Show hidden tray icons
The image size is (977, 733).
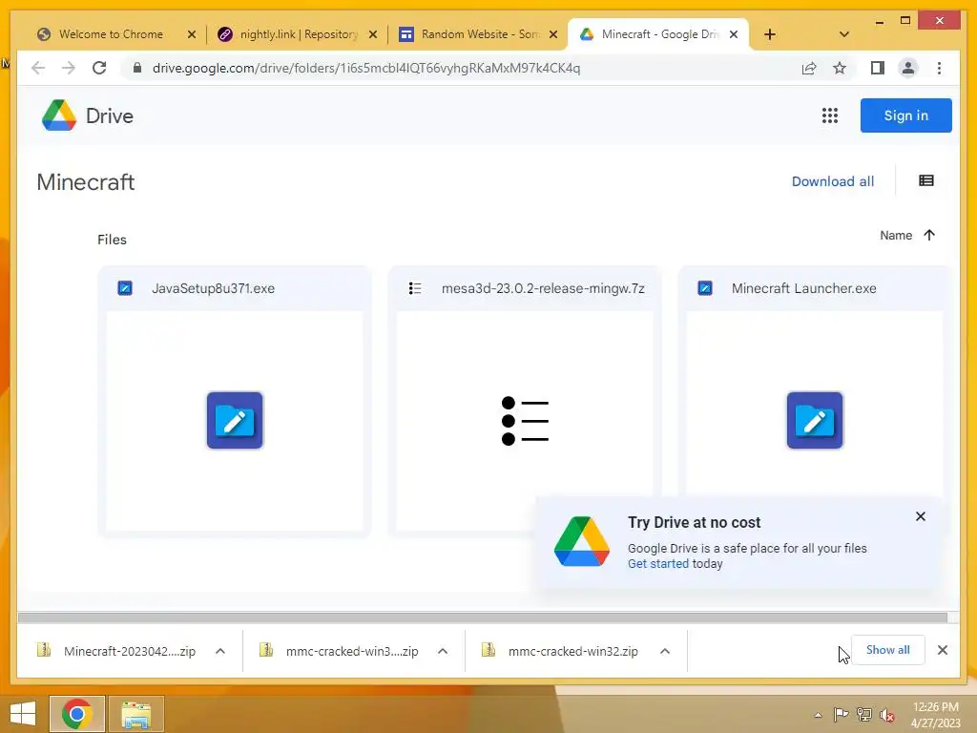[818, 715]
